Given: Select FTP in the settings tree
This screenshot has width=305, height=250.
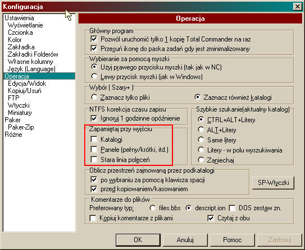Looking at the screenshot, I should 13,98.
